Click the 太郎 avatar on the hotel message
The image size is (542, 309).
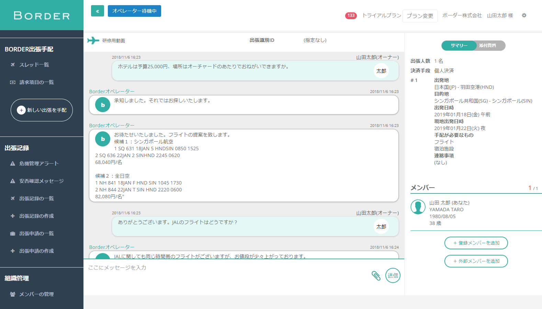[x=381, y=71]
